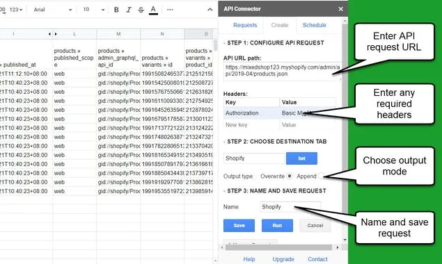This screenshot has height=264, width=442.
Task: Expand hidden columns with right arrow
Action: click(x=56, y=34)
